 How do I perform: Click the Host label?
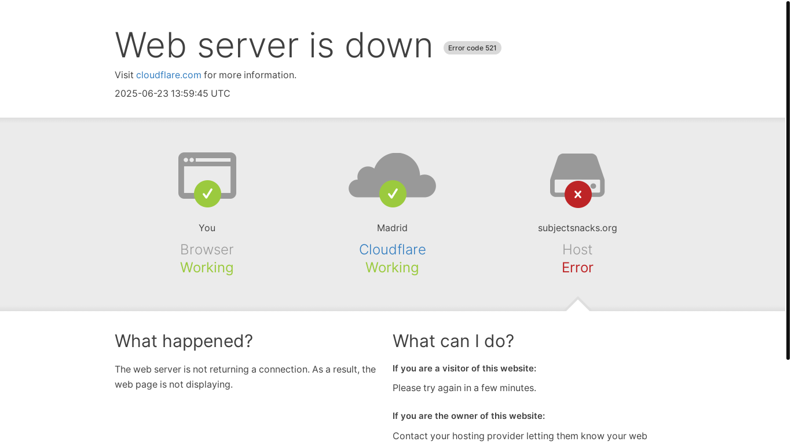[x=577, y=249]
